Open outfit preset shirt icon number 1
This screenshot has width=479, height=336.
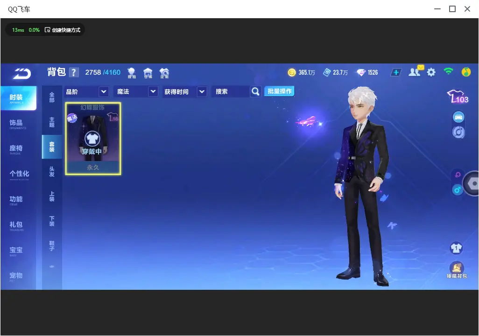[456, 248]
